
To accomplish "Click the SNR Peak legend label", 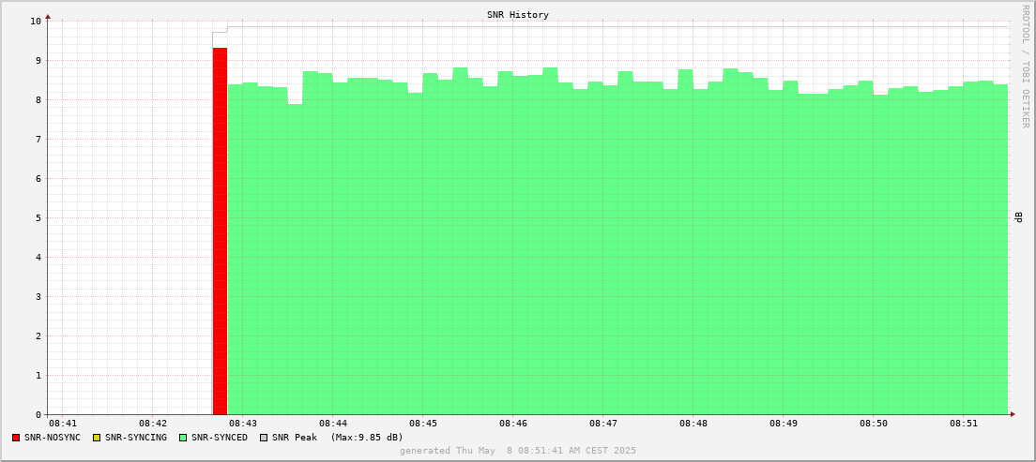I will pyautogui.click(x=295, y=438).
